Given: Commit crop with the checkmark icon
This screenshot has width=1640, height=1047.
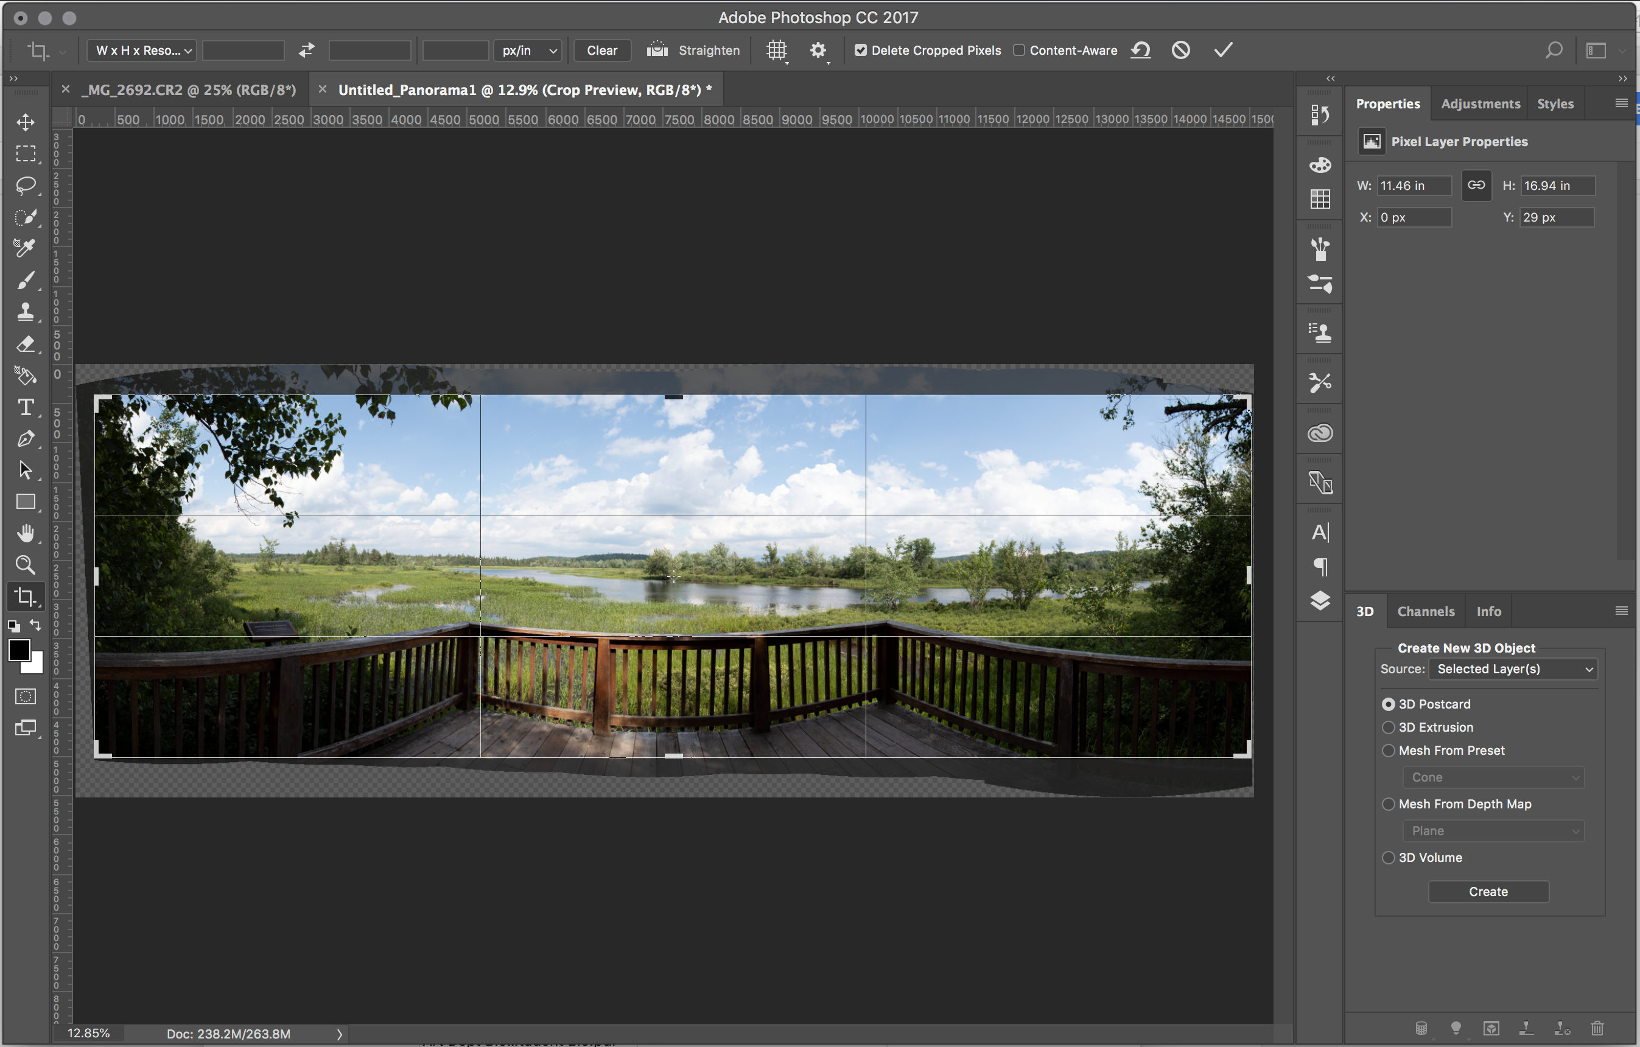Looking at the screenshot, I should click(x=1223, y=50).
